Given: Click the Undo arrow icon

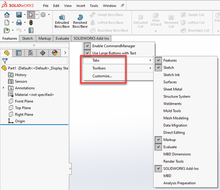Looking at the screenshot, I should (19, 30).
